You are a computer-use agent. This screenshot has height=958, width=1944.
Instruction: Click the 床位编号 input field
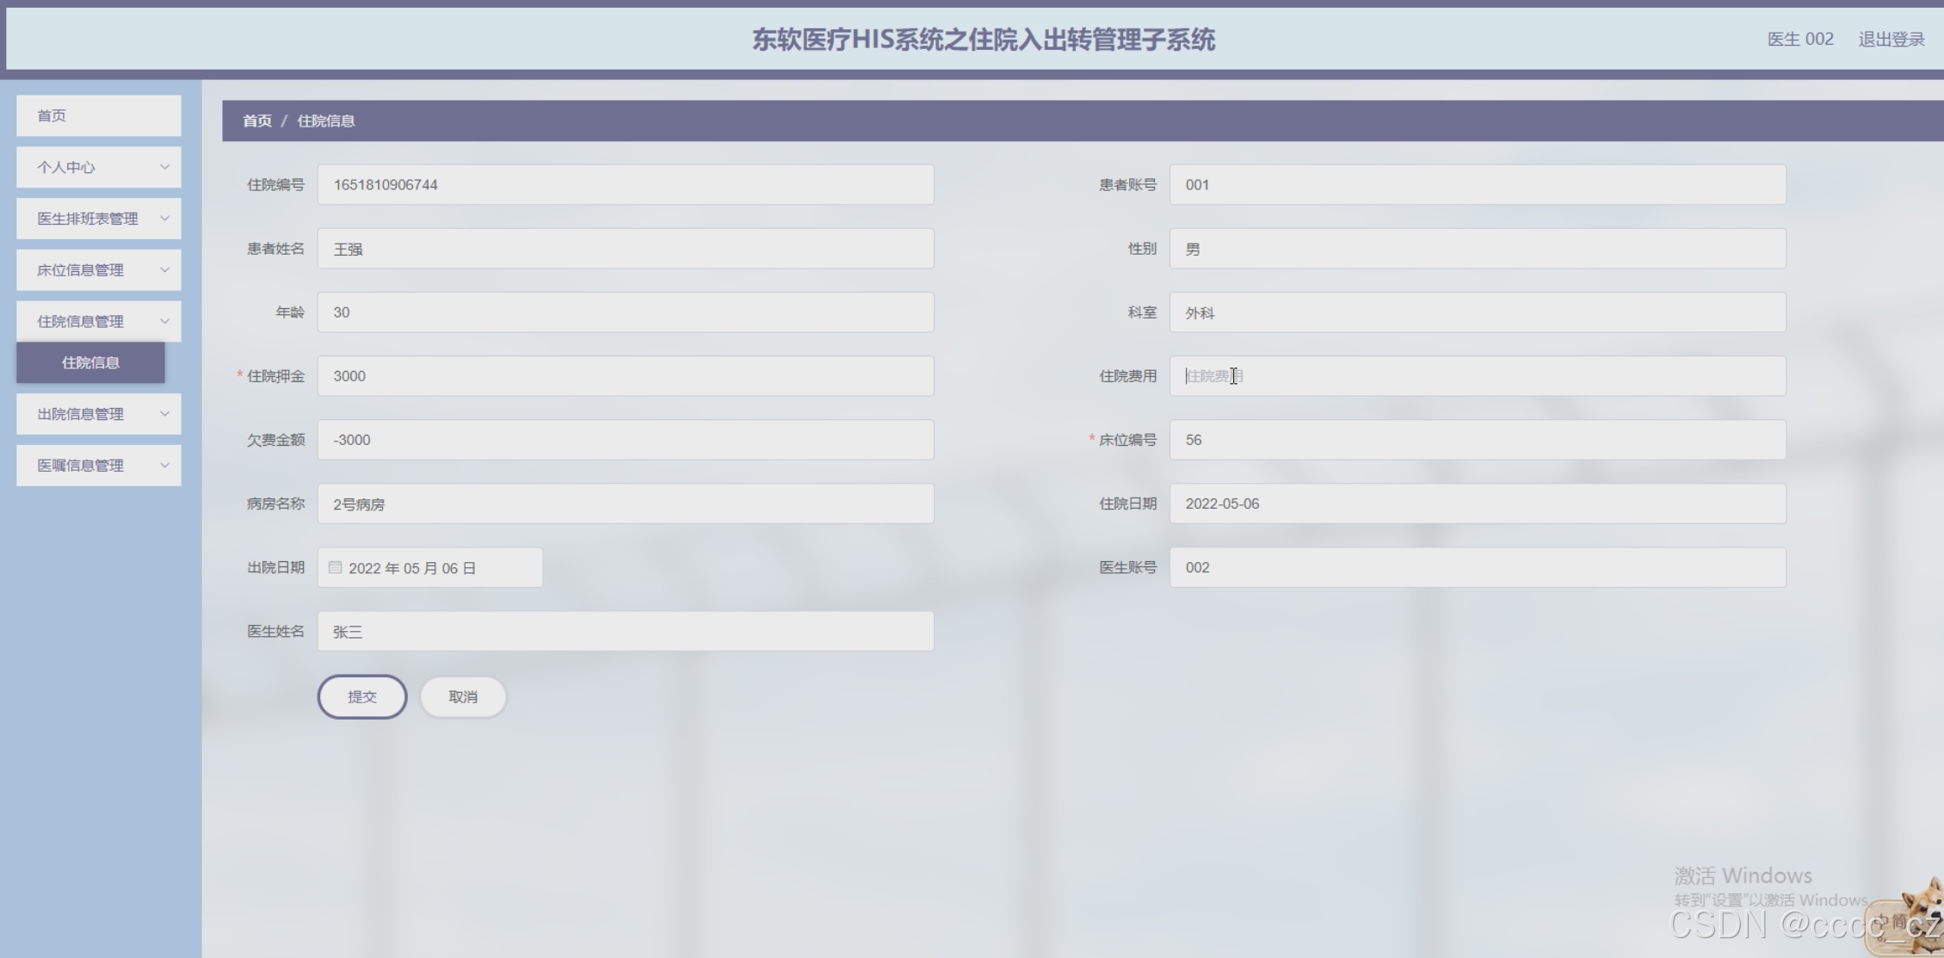coord(1477,440)
